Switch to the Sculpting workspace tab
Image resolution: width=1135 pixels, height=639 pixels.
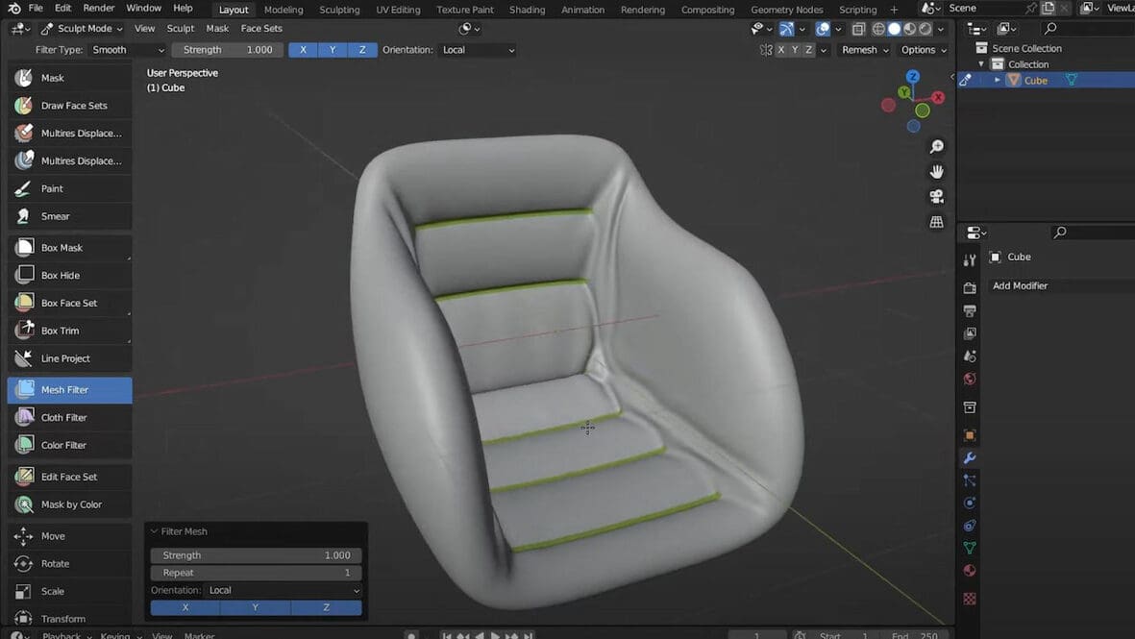tap(339, 10)
